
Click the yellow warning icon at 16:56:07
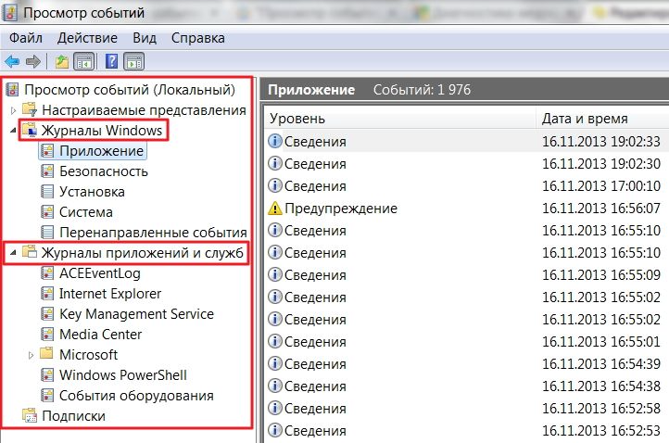275,209
